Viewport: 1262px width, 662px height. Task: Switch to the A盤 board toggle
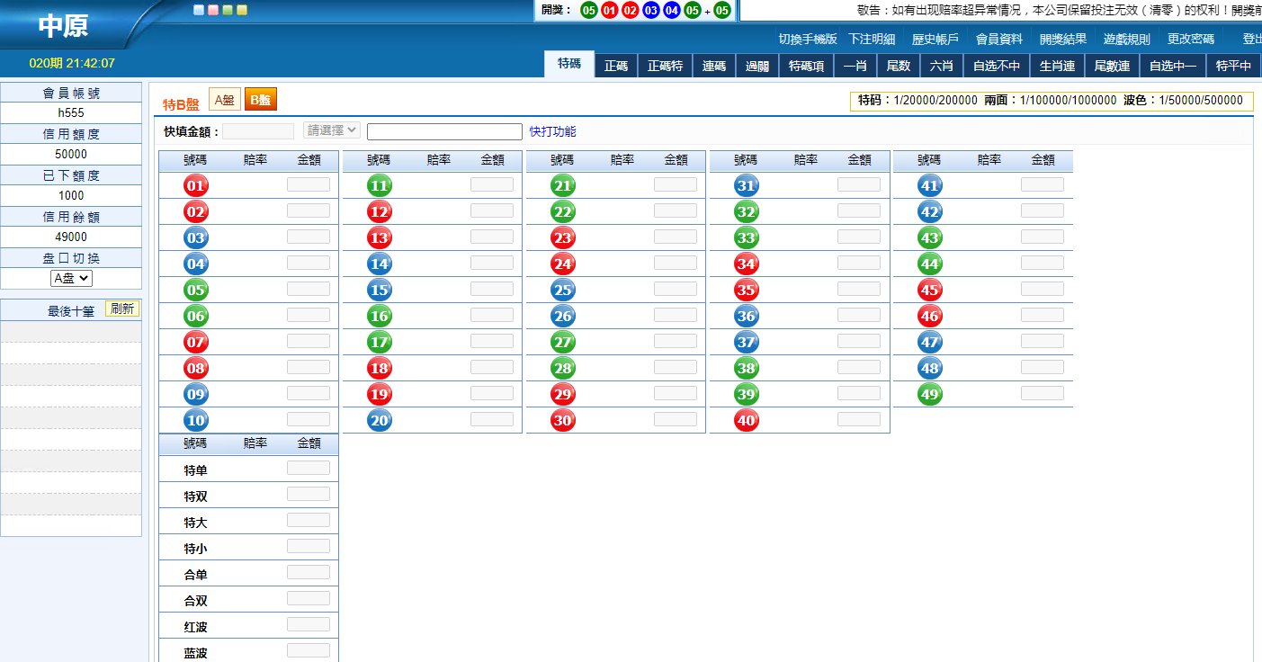(x=224, y=100)
